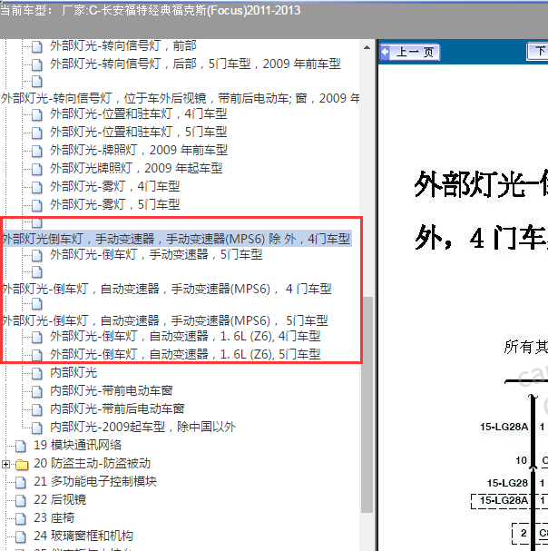
Task: Click the 上一页 previous page button
Action: (410, 52)
